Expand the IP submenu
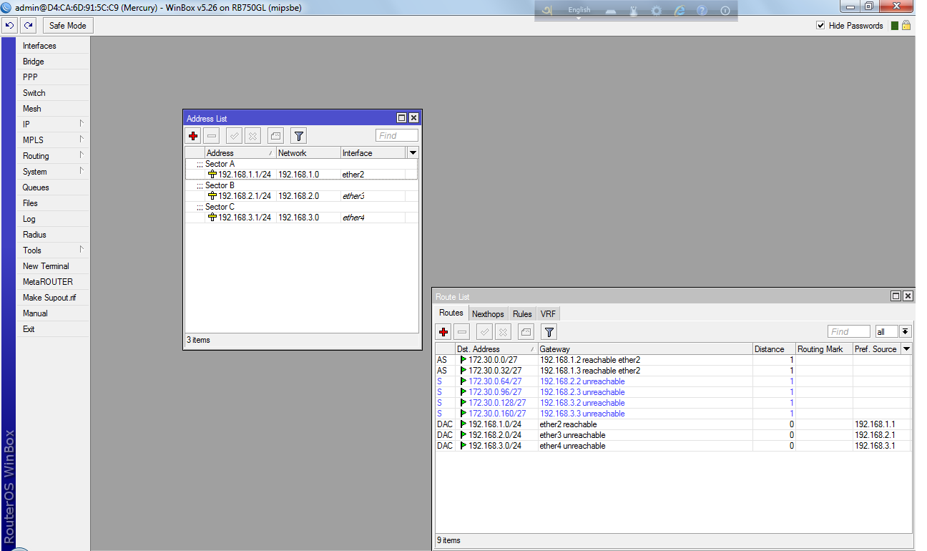The image size is (927, 551). click(x=54, y=125)
